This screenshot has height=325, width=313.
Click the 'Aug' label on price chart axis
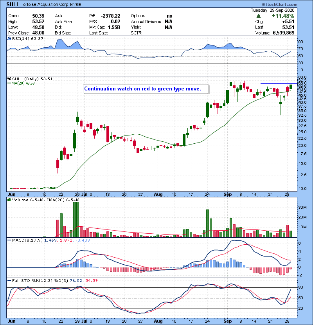[x=158, y=195]
